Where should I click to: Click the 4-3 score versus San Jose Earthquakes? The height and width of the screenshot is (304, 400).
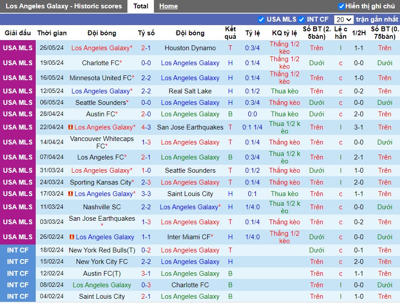coord(146,127)
